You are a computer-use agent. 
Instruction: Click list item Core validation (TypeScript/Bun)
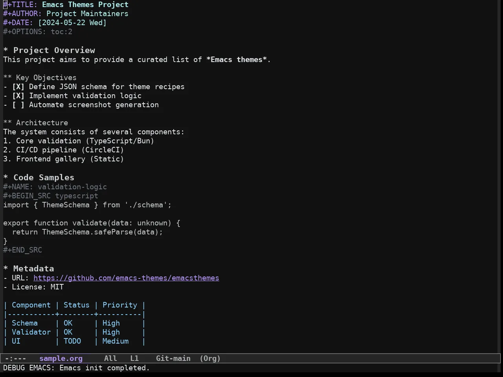coord(79,141)
